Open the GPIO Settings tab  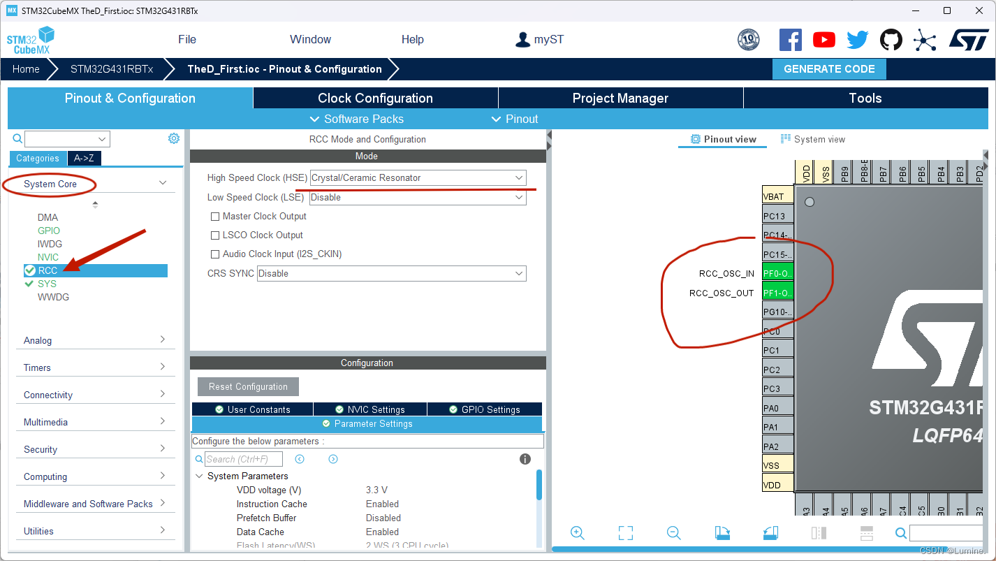click(x=485, y=409)
